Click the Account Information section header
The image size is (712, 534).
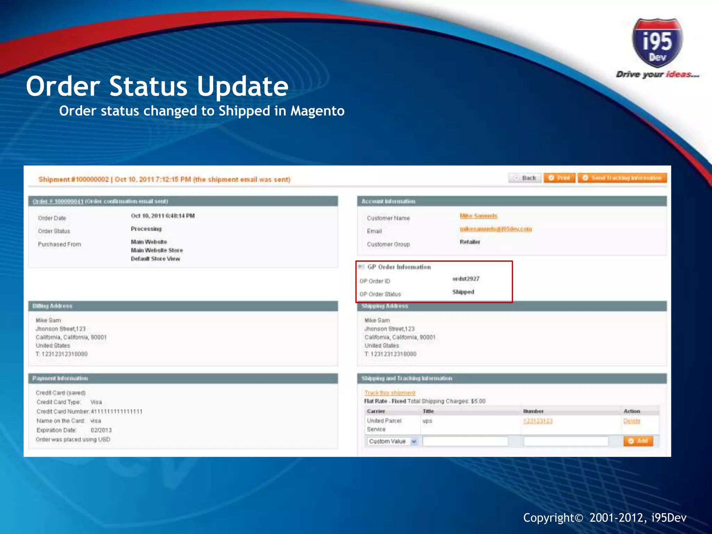pos(512,201)
